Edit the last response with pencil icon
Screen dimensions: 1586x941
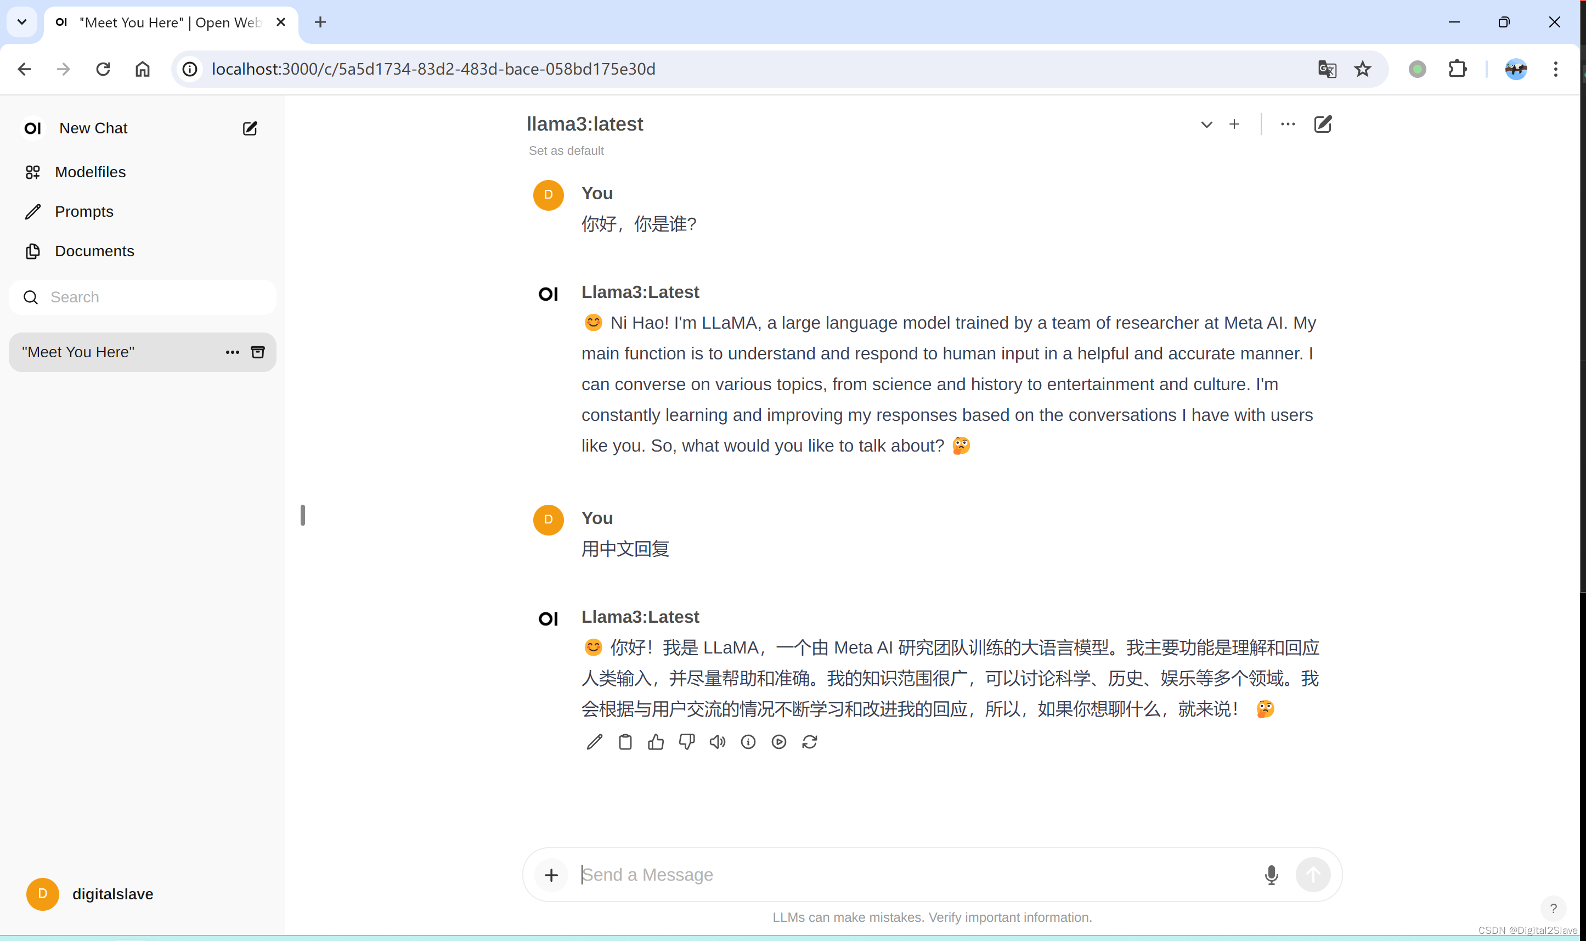coord(594,742)
